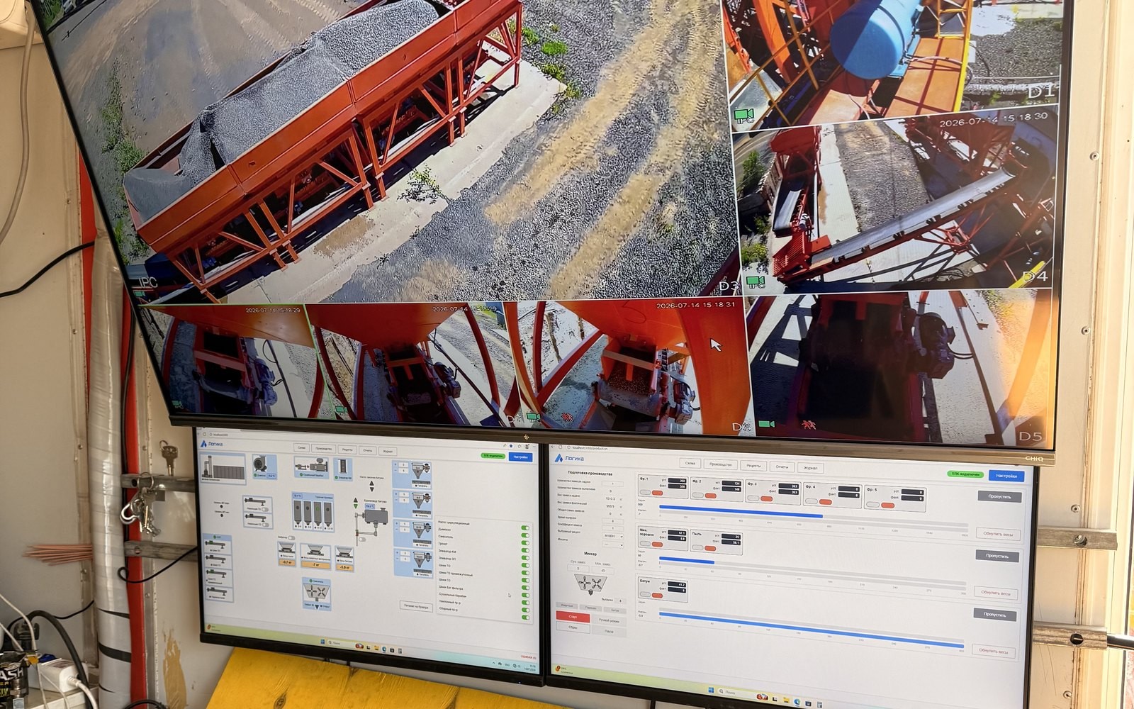
Task: Click the red Старт button
Action: tap(573, 618)
